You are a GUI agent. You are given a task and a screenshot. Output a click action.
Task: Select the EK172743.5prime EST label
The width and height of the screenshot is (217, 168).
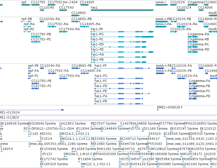click(x=54, y=159)
